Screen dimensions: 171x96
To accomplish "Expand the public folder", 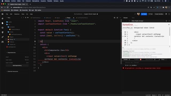I will tap(9, 22).
